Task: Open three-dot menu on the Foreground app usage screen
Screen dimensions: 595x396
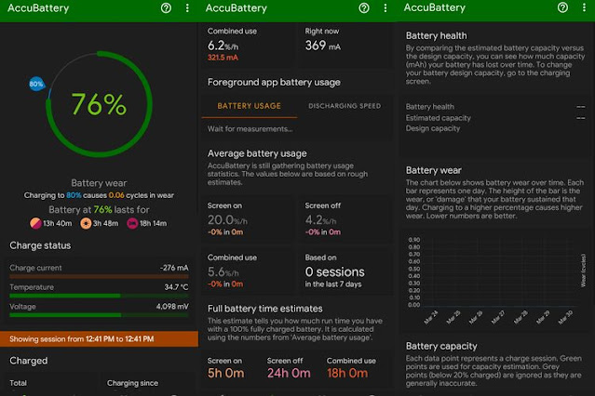Action: tap(385, 8)
